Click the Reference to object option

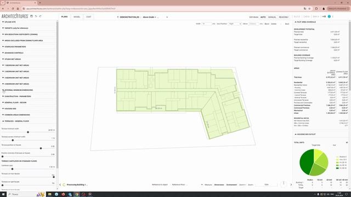pyautogui.click(x=160, y=185)
